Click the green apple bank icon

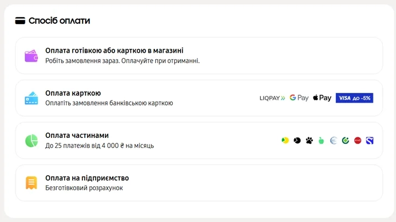click(x=321, y=141)
